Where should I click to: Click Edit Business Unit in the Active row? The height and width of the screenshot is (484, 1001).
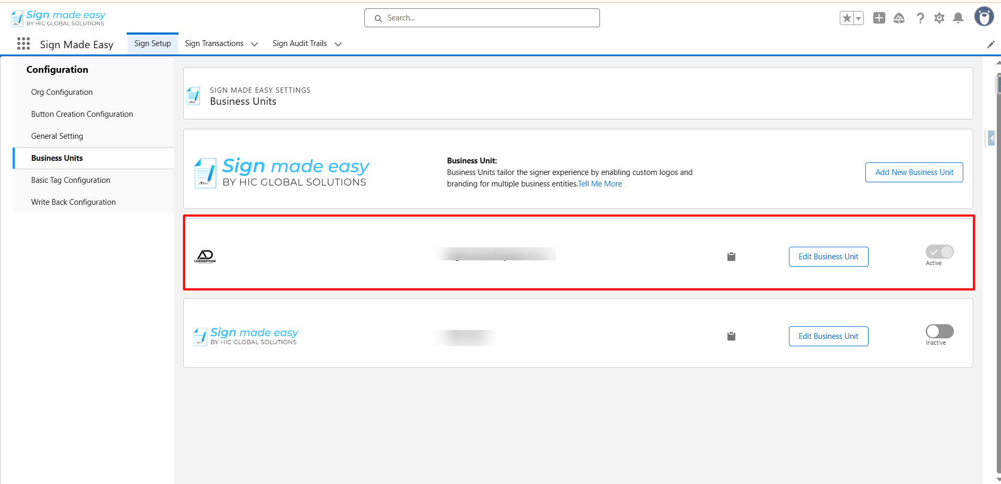(x=828, y=257)
